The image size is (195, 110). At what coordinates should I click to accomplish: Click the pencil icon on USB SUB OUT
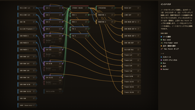[x=138, y=43]
